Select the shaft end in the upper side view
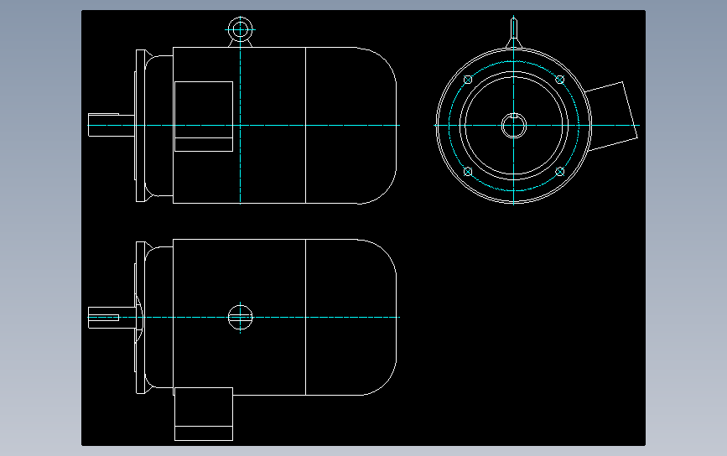Viewport: 727px width, 456px height. [112, 125]
